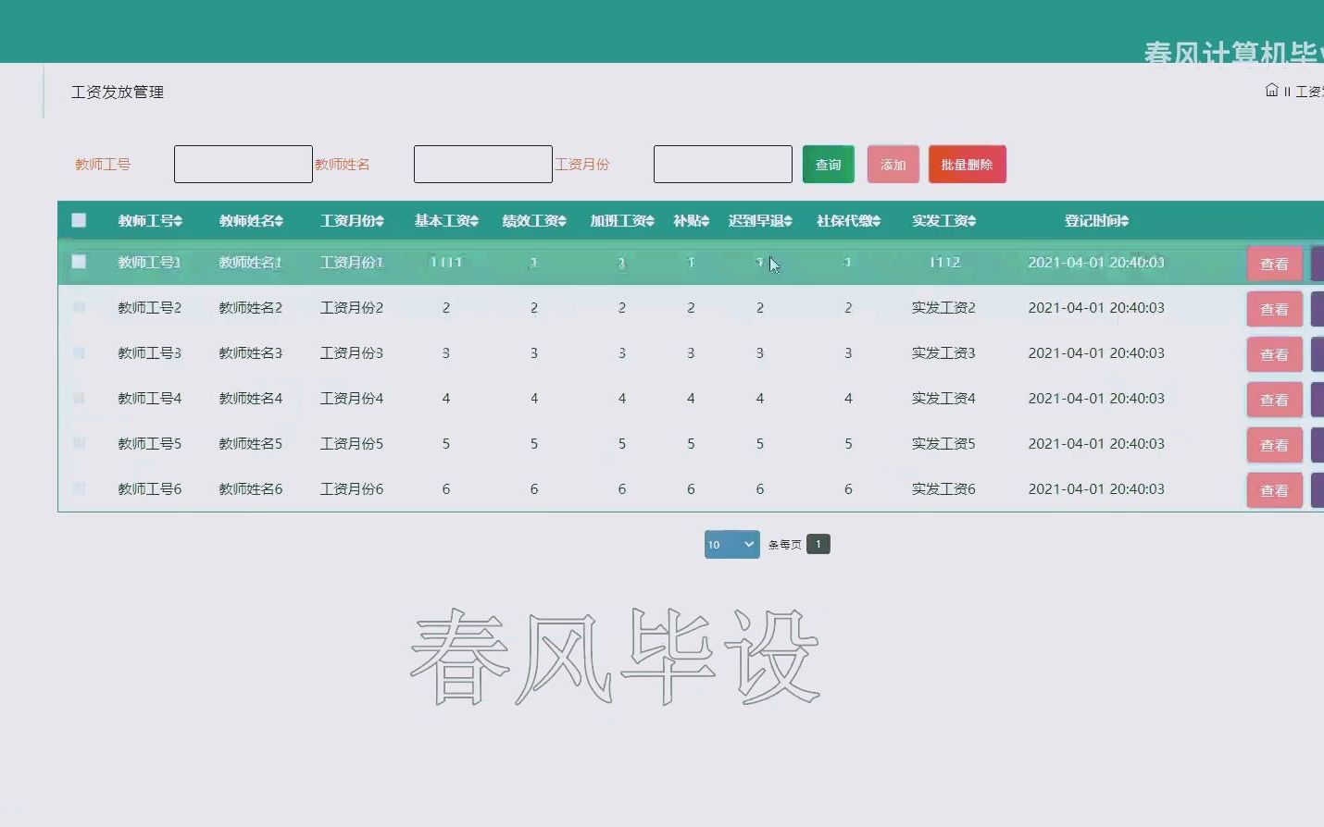
Task: Check the checkbox for 教师工号2 row
Action: tap(79, 307)
